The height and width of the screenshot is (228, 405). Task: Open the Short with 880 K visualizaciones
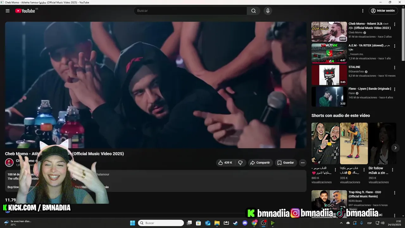(325, 143)
